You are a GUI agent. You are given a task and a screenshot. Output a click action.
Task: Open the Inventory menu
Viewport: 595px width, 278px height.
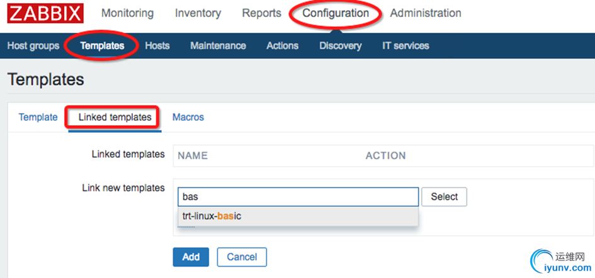(x=198, y=13)
